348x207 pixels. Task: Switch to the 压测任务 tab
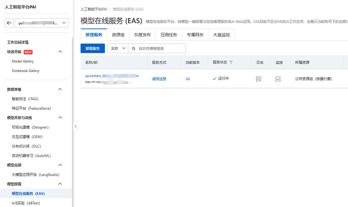point(168,35)
